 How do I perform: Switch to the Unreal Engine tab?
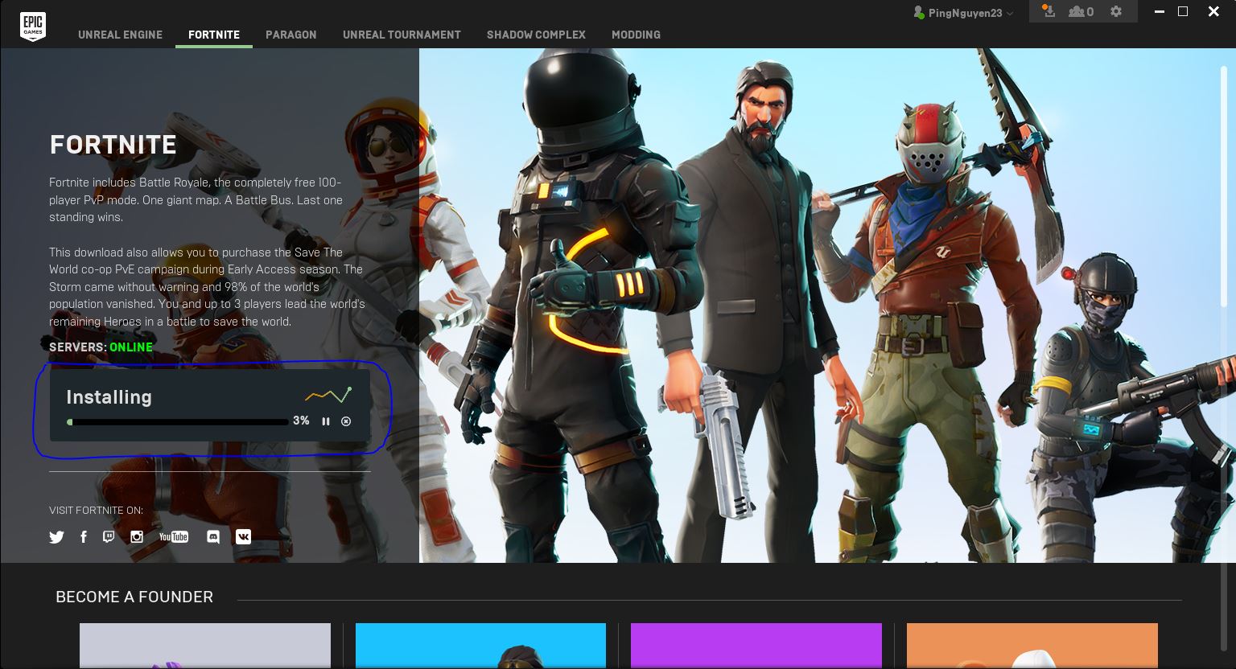coord(120,35)
